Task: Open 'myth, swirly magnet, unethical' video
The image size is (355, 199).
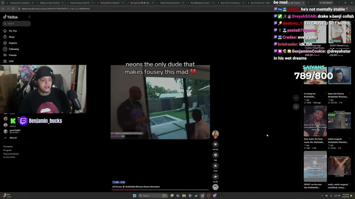Action: click(339, 166)
